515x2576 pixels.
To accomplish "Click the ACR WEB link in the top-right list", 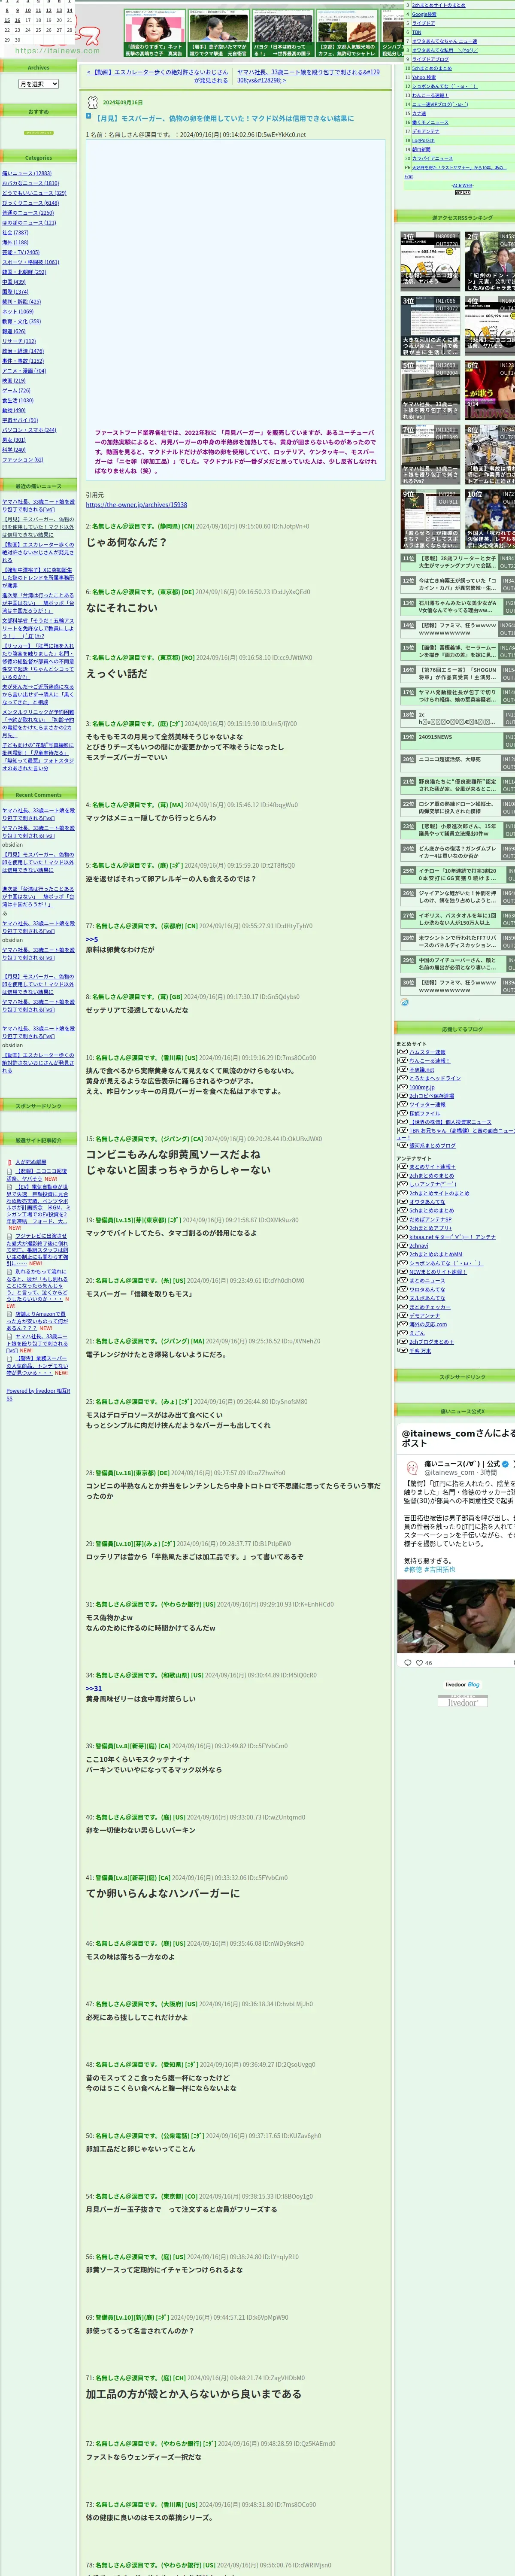I will pos(462,185).
